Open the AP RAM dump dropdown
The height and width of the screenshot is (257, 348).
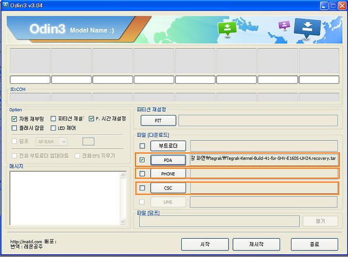tap(64, 142)
